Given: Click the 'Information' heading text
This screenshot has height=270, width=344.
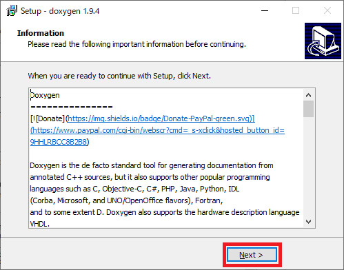Looking at the screenshot, I should click(41, 33).
